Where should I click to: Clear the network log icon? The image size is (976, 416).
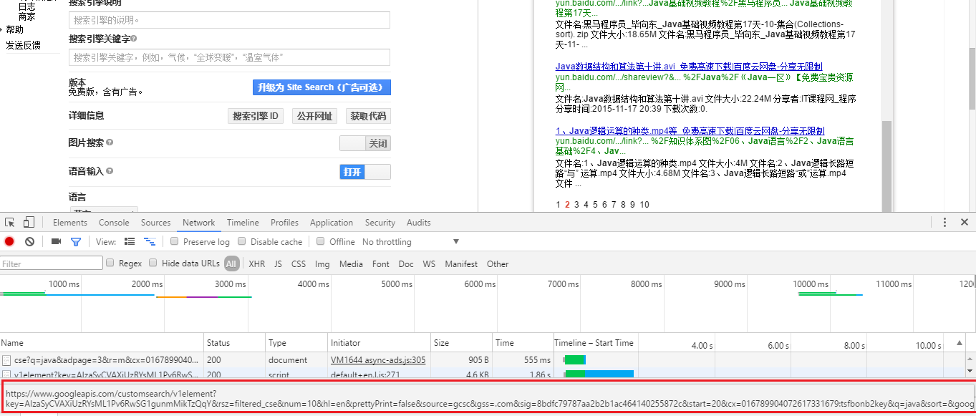tap(29, 242)
